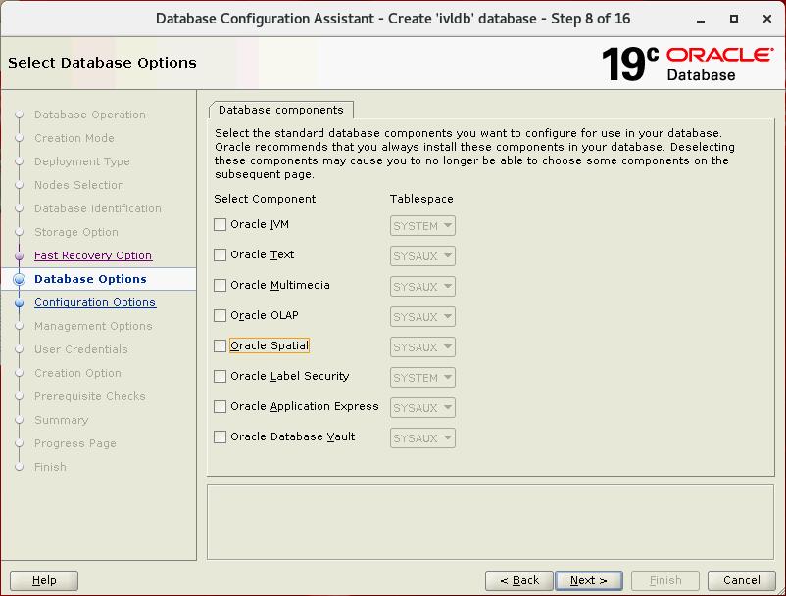This screenshot has width=786, height=596.
Task: Go back using the Back button
Action: click(518, 580)
